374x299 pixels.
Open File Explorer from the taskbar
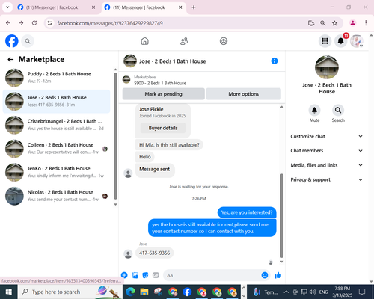pos(144,292)
